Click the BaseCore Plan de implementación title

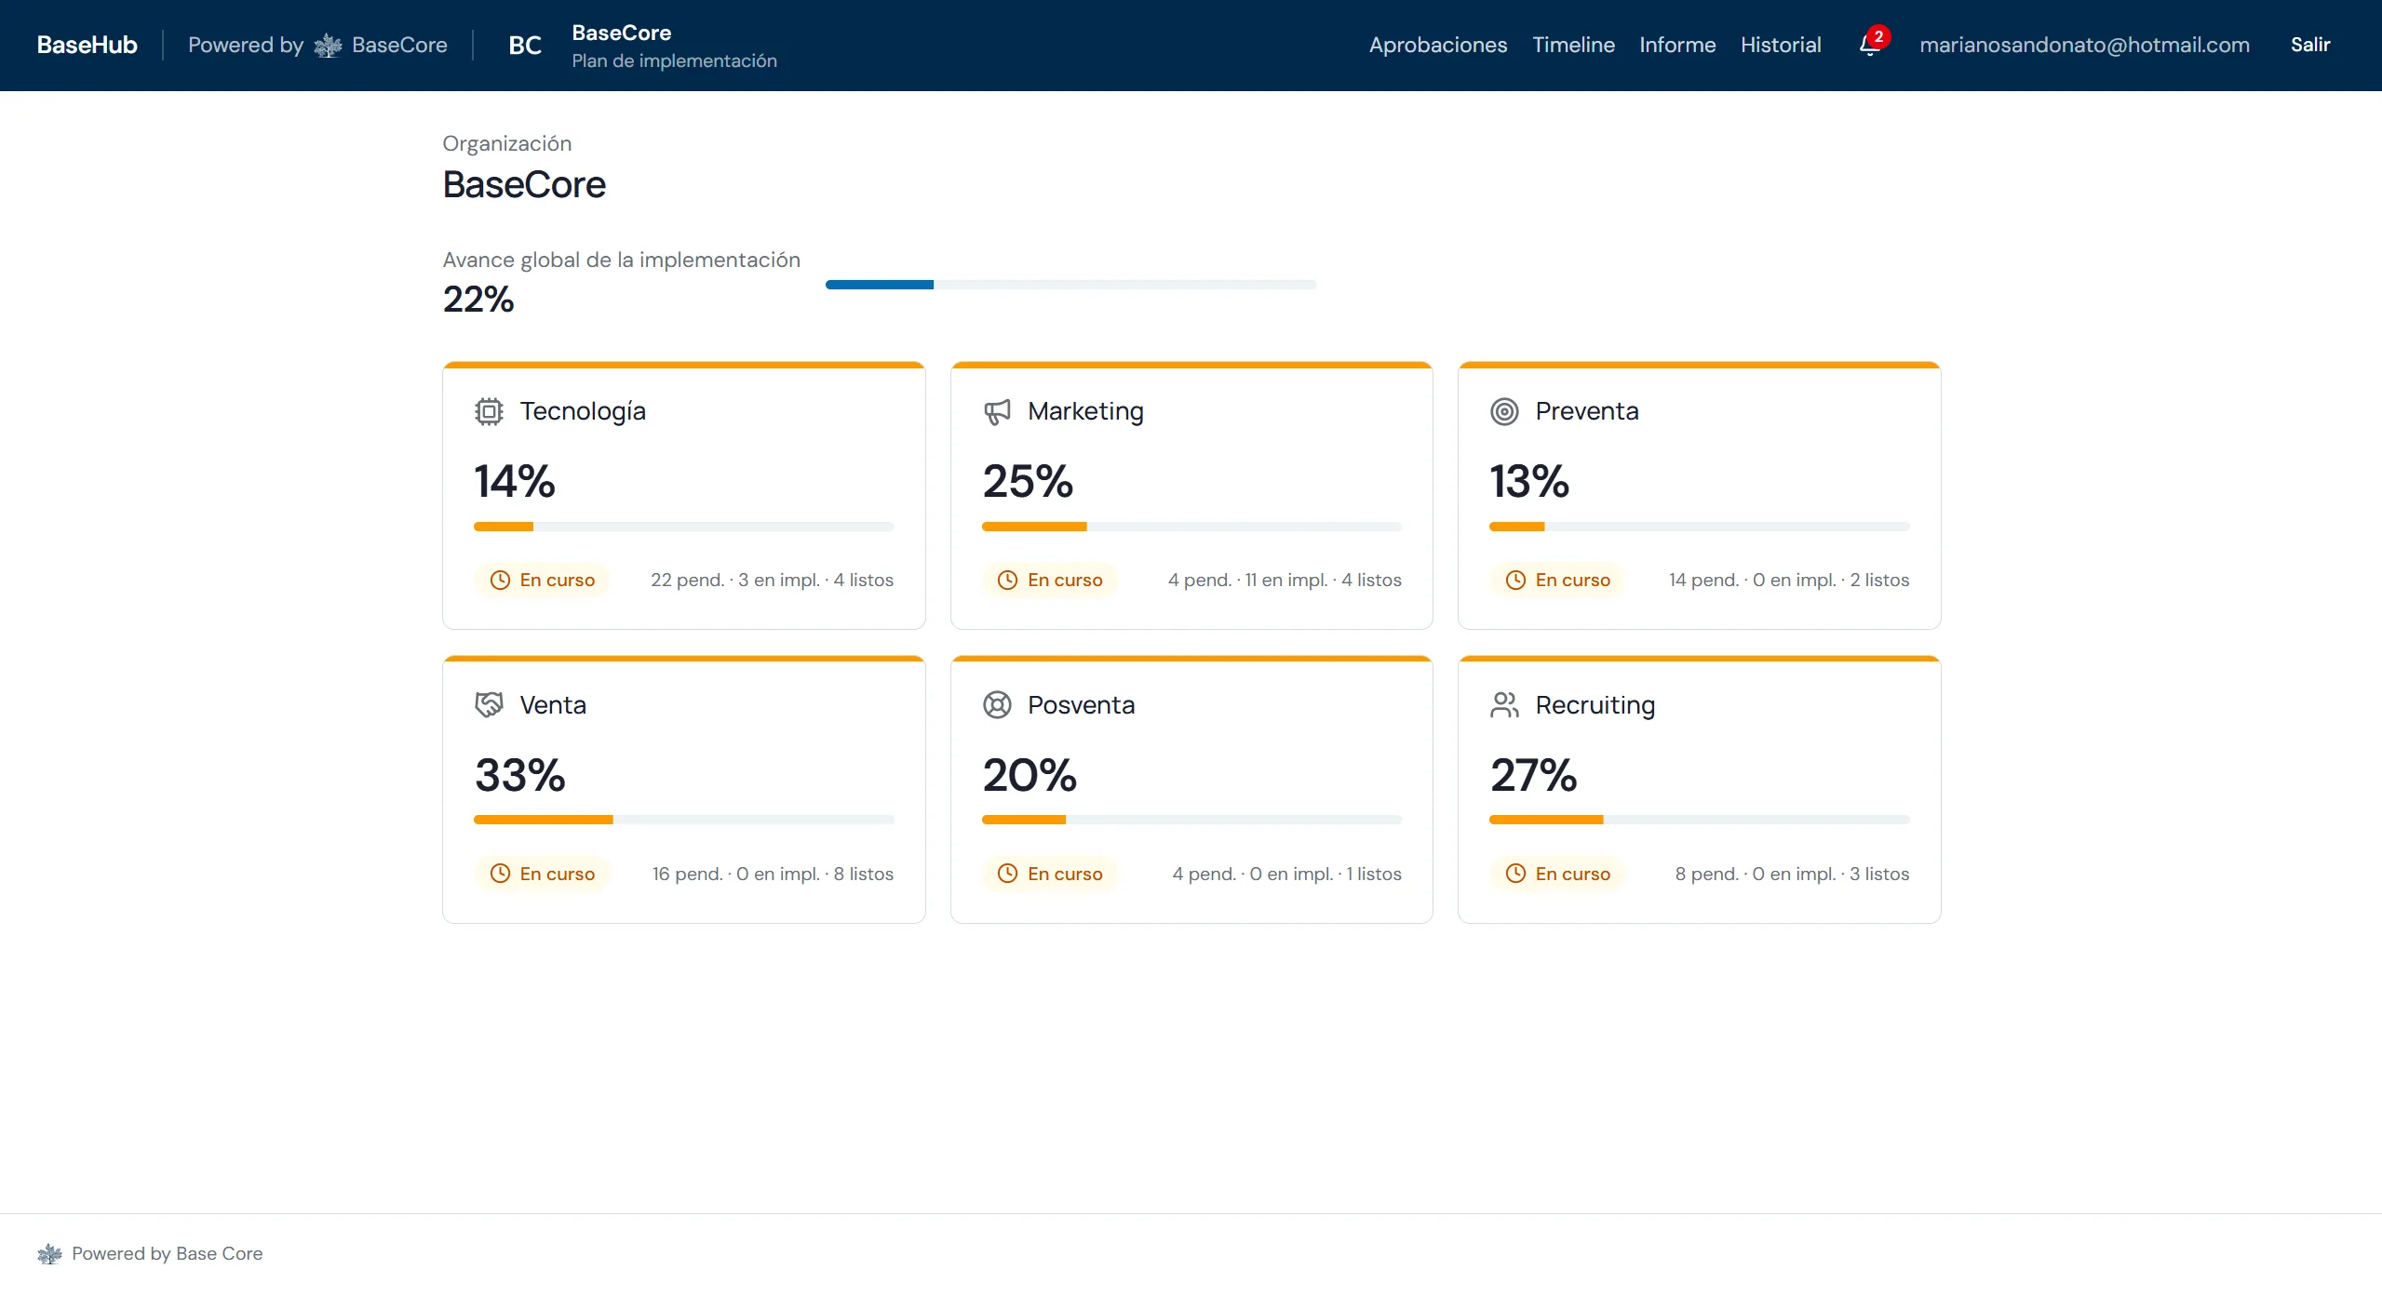click(x=674, y=46)
